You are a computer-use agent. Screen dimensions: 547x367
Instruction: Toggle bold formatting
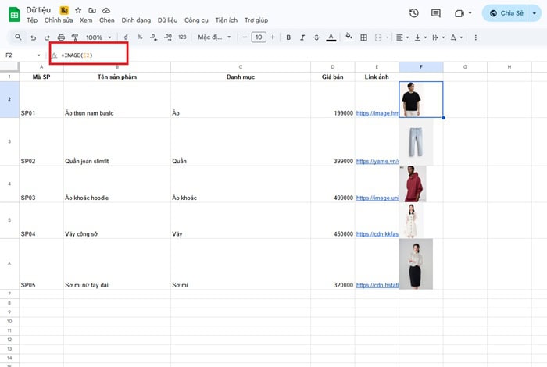click(x=288, y=37)
